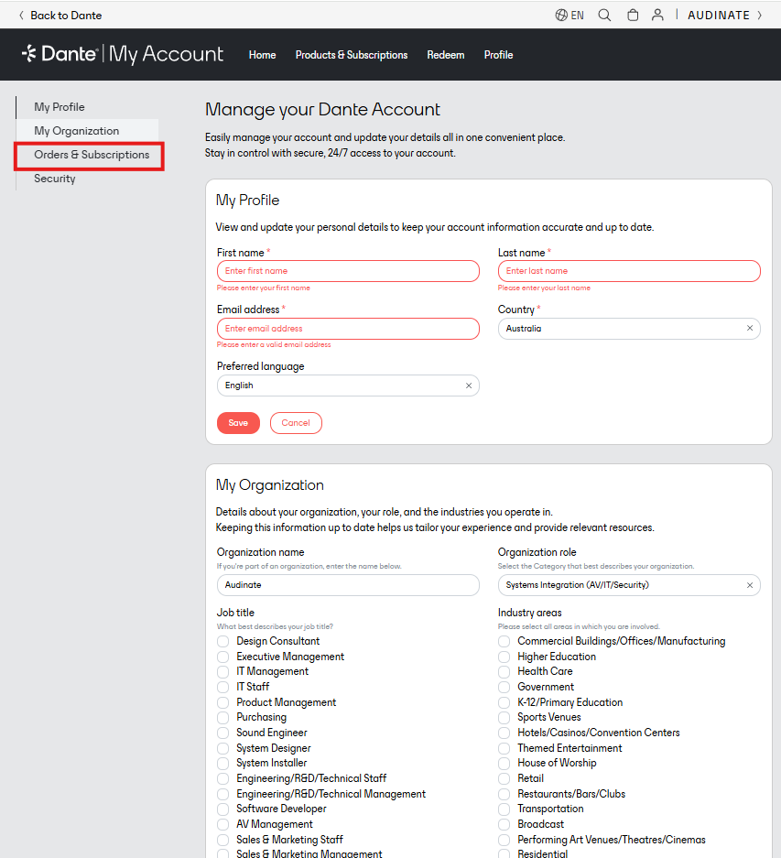Check Health Care industry area
The image size is (781, 858).
[504, 671]
